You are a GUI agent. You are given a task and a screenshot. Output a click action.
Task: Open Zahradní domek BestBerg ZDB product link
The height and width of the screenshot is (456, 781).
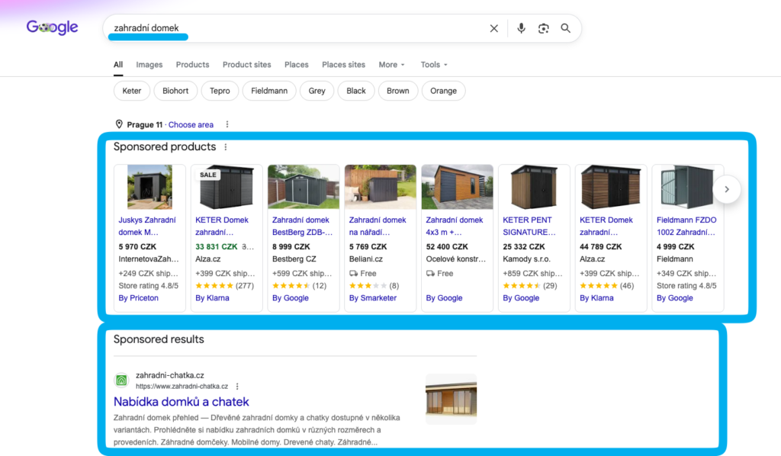pyautogui.click(x=302, y=226)
